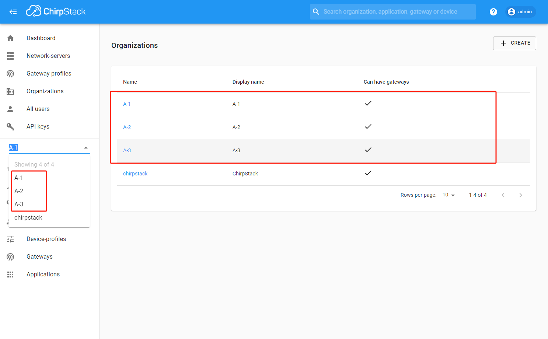
Task: Open the A-3 organization link
Action: pos(127,150)
